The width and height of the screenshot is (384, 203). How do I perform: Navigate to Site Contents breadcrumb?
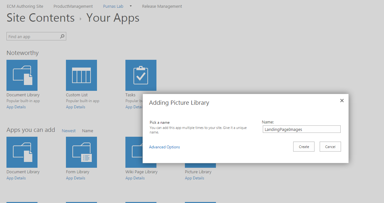pyautogui.click(x=41, y=18)
